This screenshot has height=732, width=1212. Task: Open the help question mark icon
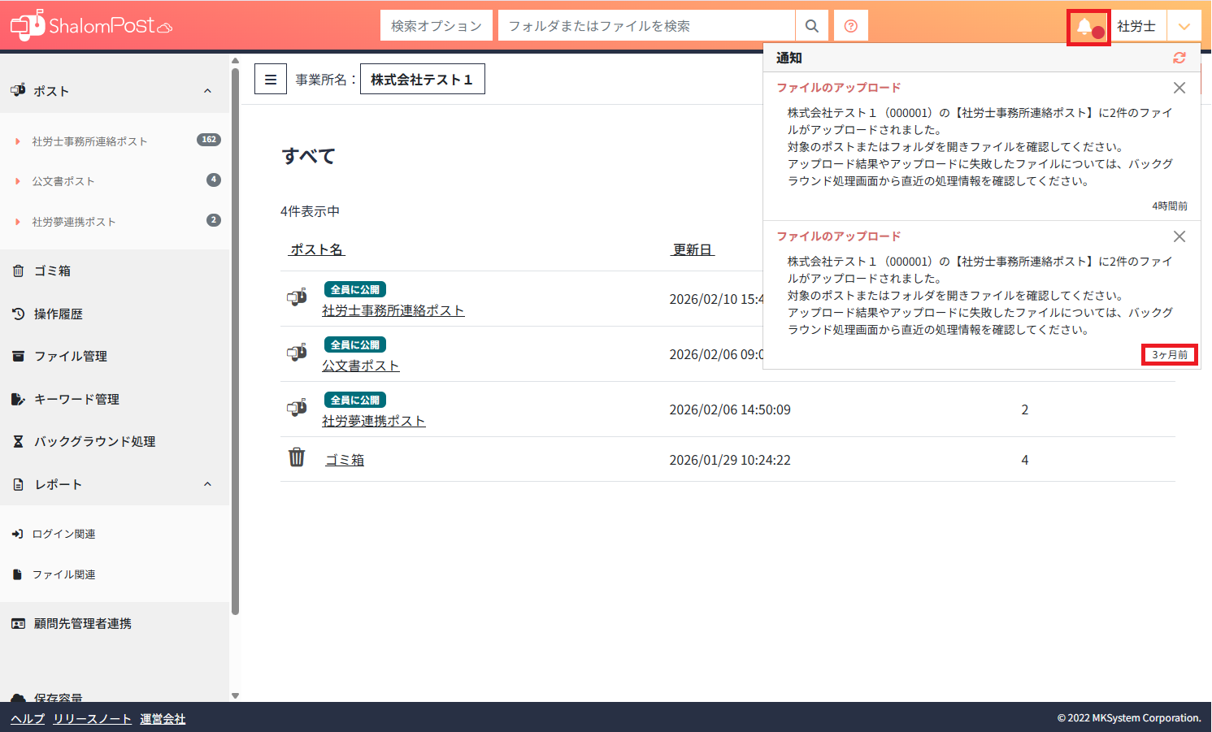tap(850, 26)
